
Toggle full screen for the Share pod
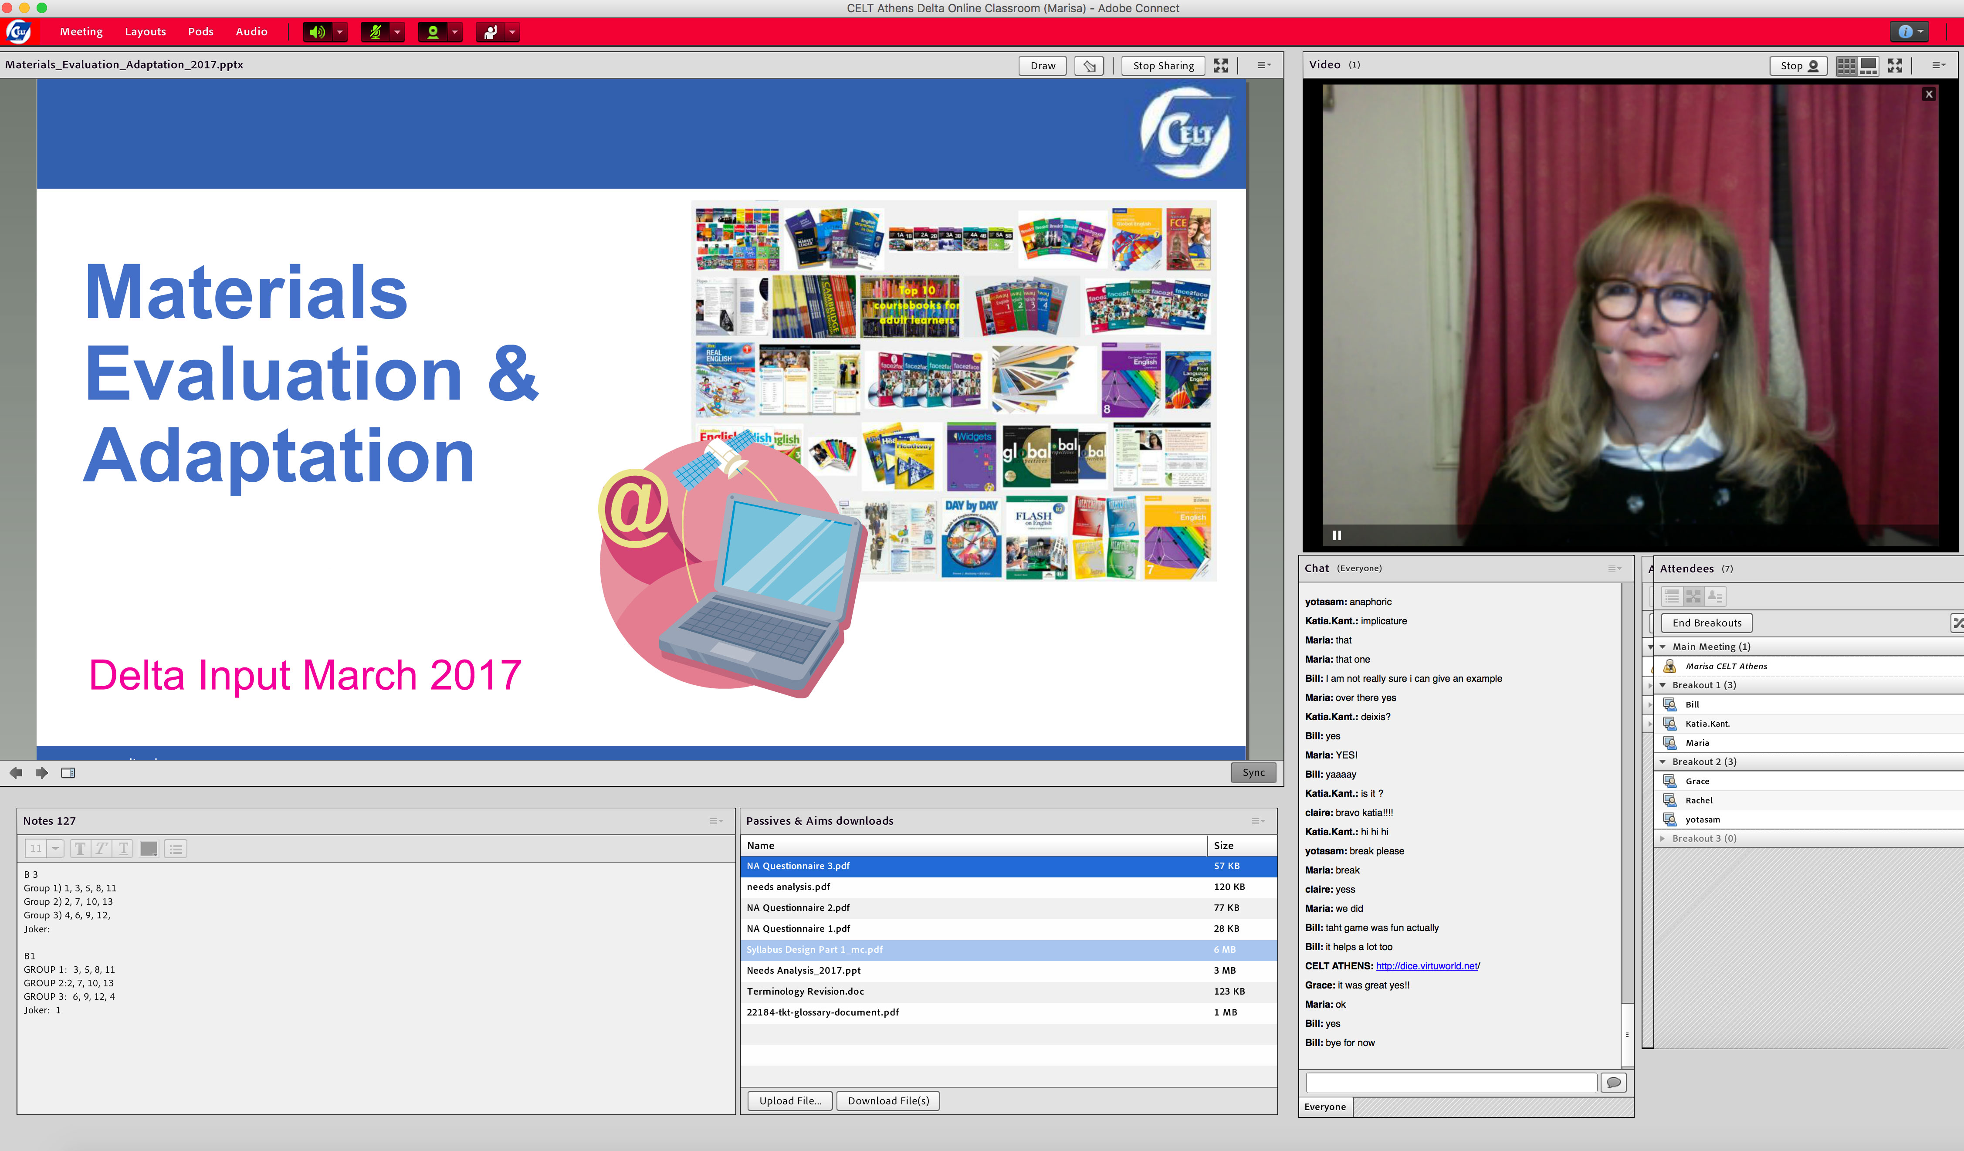(1220, 65)
